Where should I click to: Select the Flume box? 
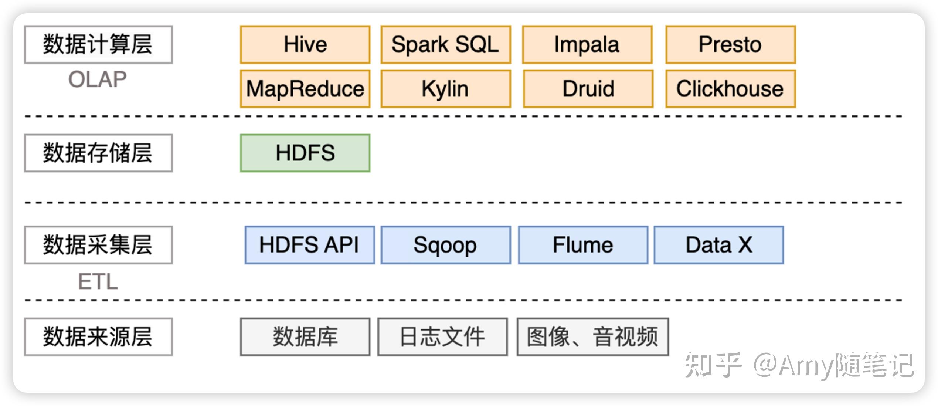point(583,245)
